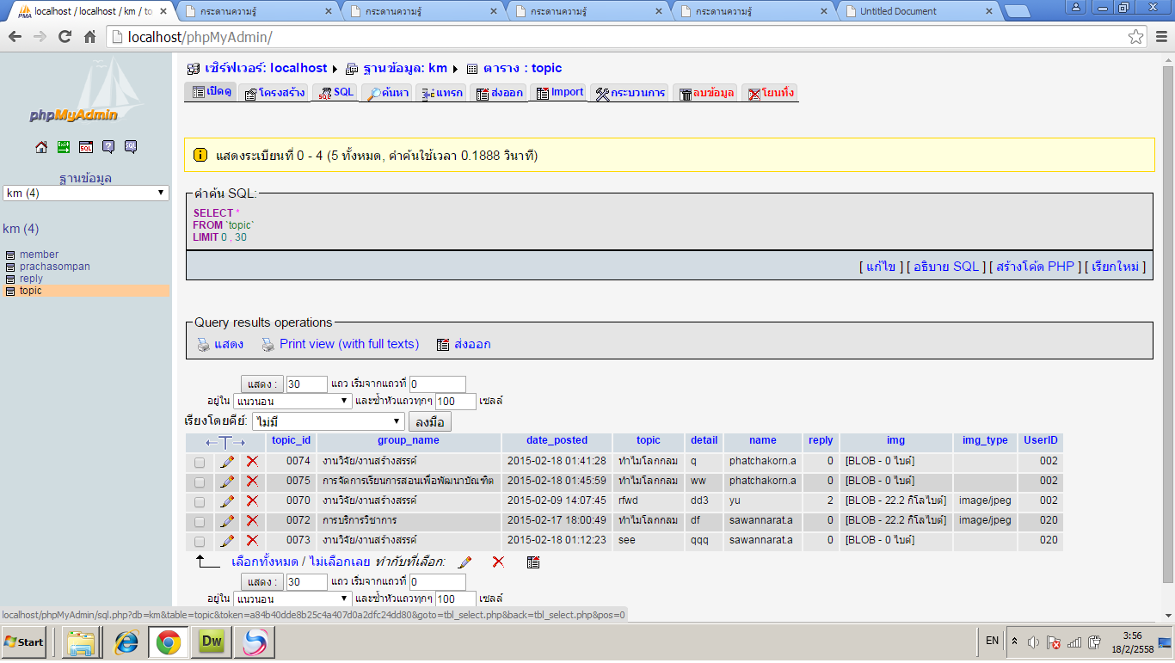Sort by the topic_id column header
This screenshot has width=1175, height=663.
[291, 440]
